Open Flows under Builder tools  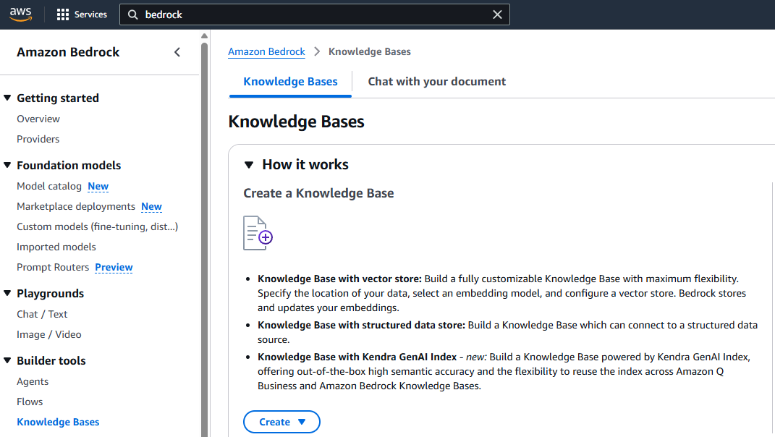click(30, 402)
